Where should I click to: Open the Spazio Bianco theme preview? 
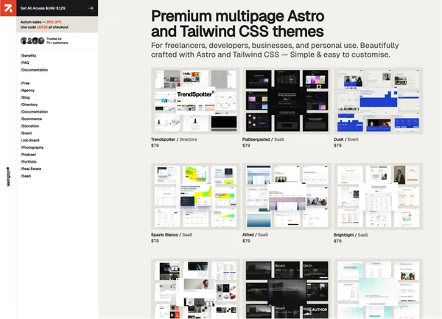coord(195,195)
